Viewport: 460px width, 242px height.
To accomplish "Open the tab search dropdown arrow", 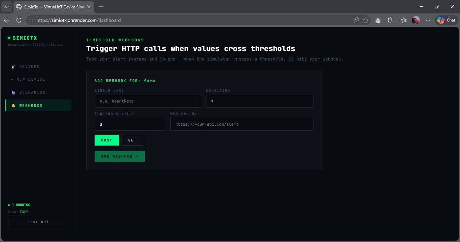I will [x=6, y=7].
